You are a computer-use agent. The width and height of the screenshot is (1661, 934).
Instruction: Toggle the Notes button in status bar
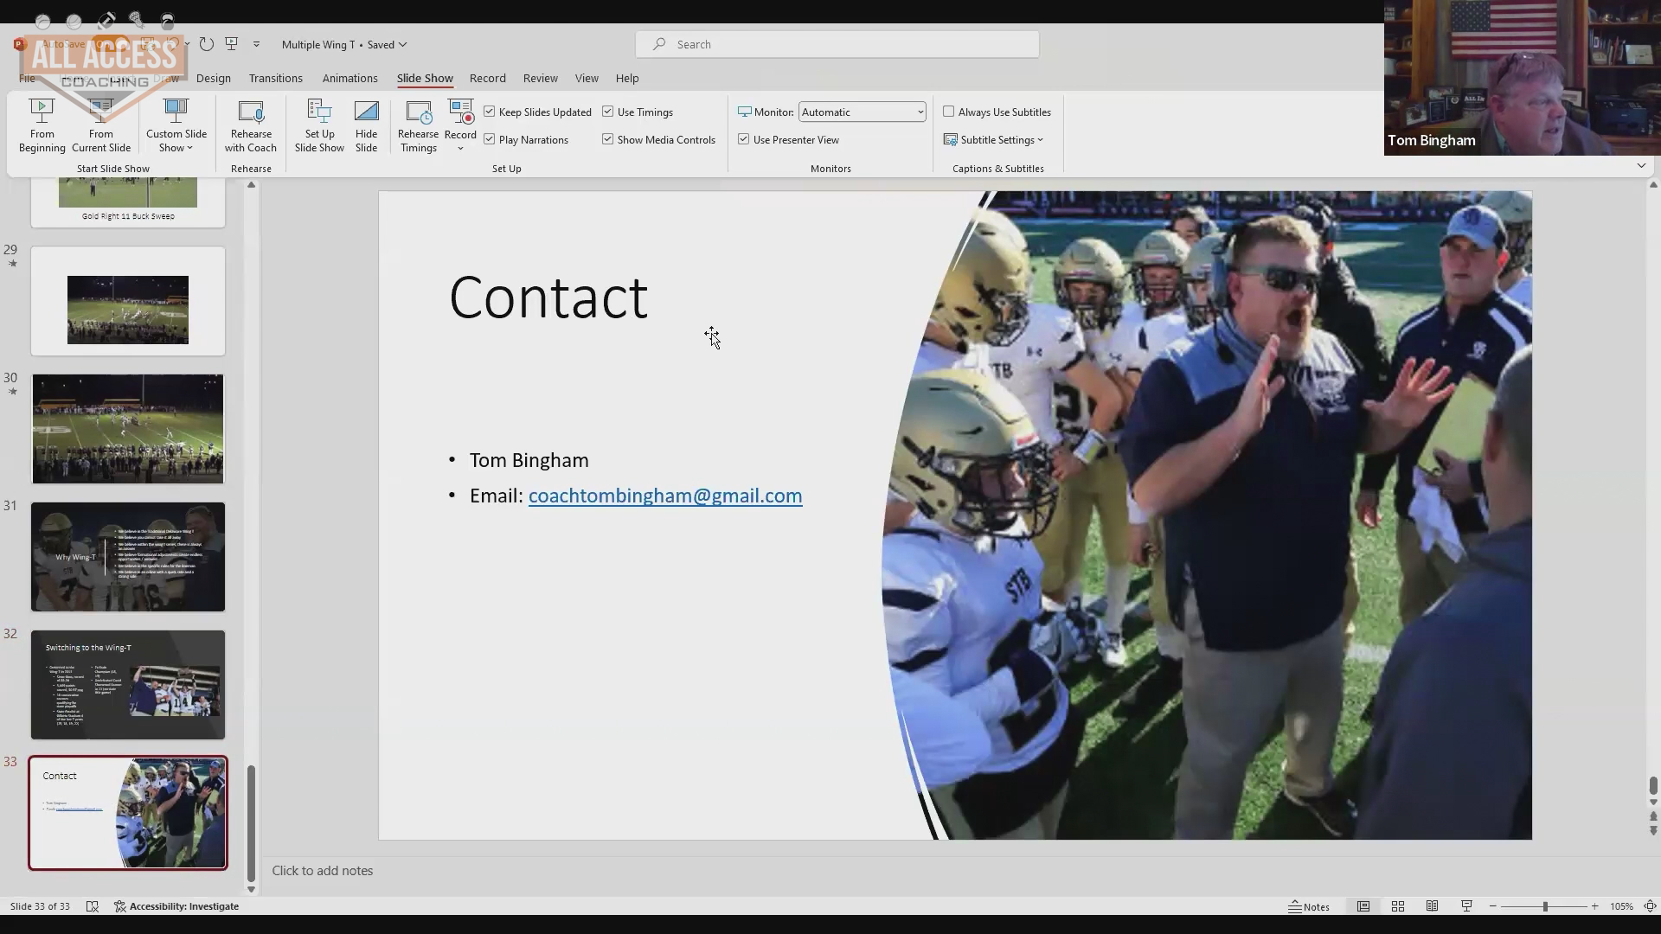(x=1309, y=906)
